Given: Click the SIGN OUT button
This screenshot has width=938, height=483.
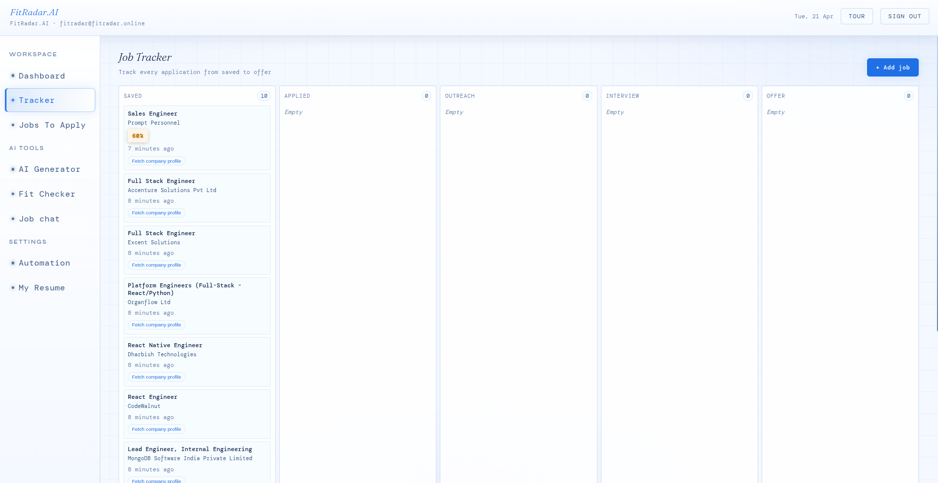Looking at the screenshot, I should click(x=905, y=16).
